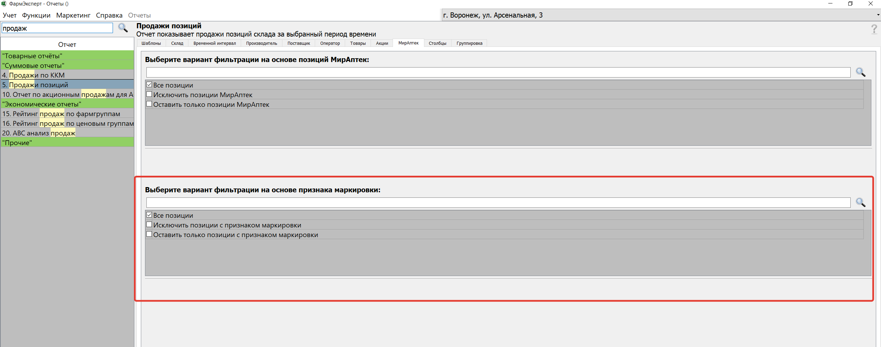Click the magnifier next to MirAptek filter field
This screenshot has height=347, width=881.
point(860,72)
